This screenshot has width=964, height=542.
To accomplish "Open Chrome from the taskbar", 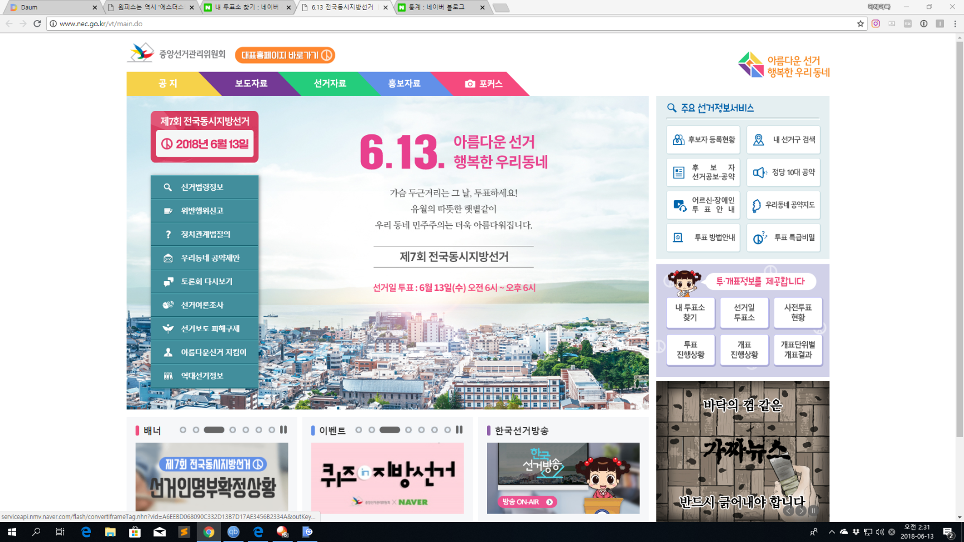I will click(x=209, y=532).
